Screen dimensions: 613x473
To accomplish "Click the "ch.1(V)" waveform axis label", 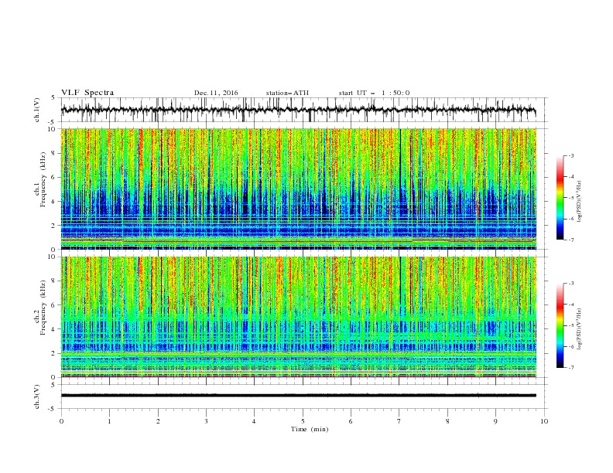I will [x=37, y=110].
